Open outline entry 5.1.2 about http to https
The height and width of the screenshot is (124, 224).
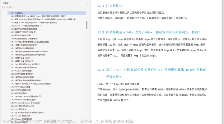38,16
